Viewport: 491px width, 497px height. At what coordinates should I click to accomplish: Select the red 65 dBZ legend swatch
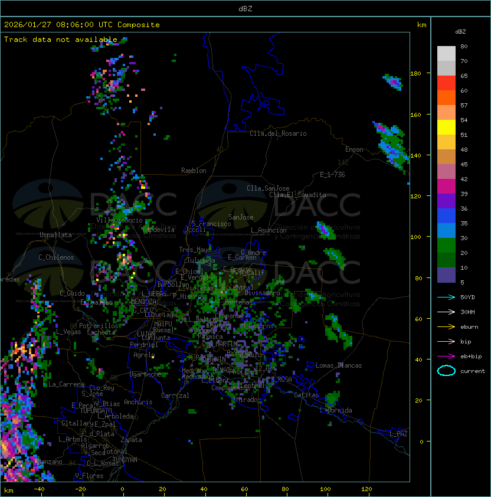point(446,83)
